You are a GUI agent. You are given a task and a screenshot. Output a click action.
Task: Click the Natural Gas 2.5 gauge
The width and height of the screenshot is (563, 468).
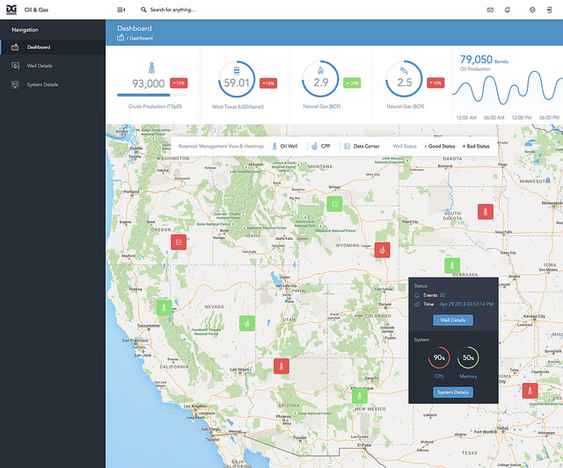click(x=404, y=79)
